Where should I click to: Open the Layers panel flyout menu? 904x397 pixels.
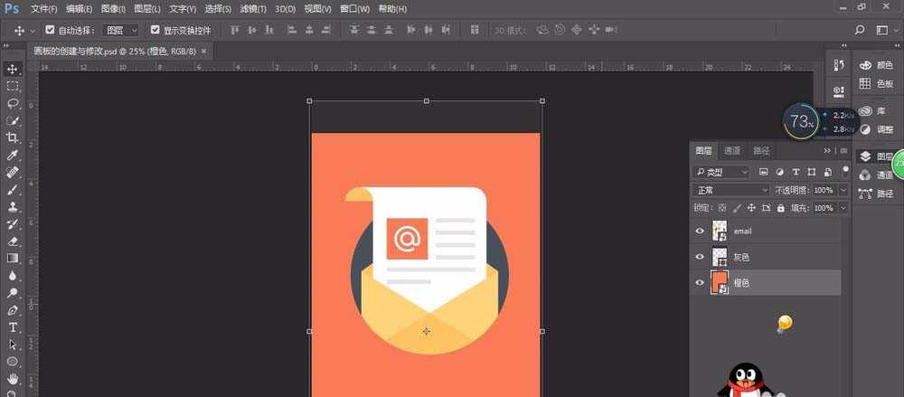tap(843, 151)
